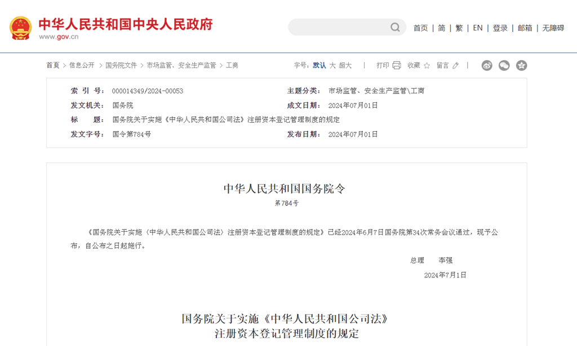Click the 成文日期 value 2024年07月01日
The width and height of the screenshot is (577, 346).
pyautogui.click(x=353, y=105)
